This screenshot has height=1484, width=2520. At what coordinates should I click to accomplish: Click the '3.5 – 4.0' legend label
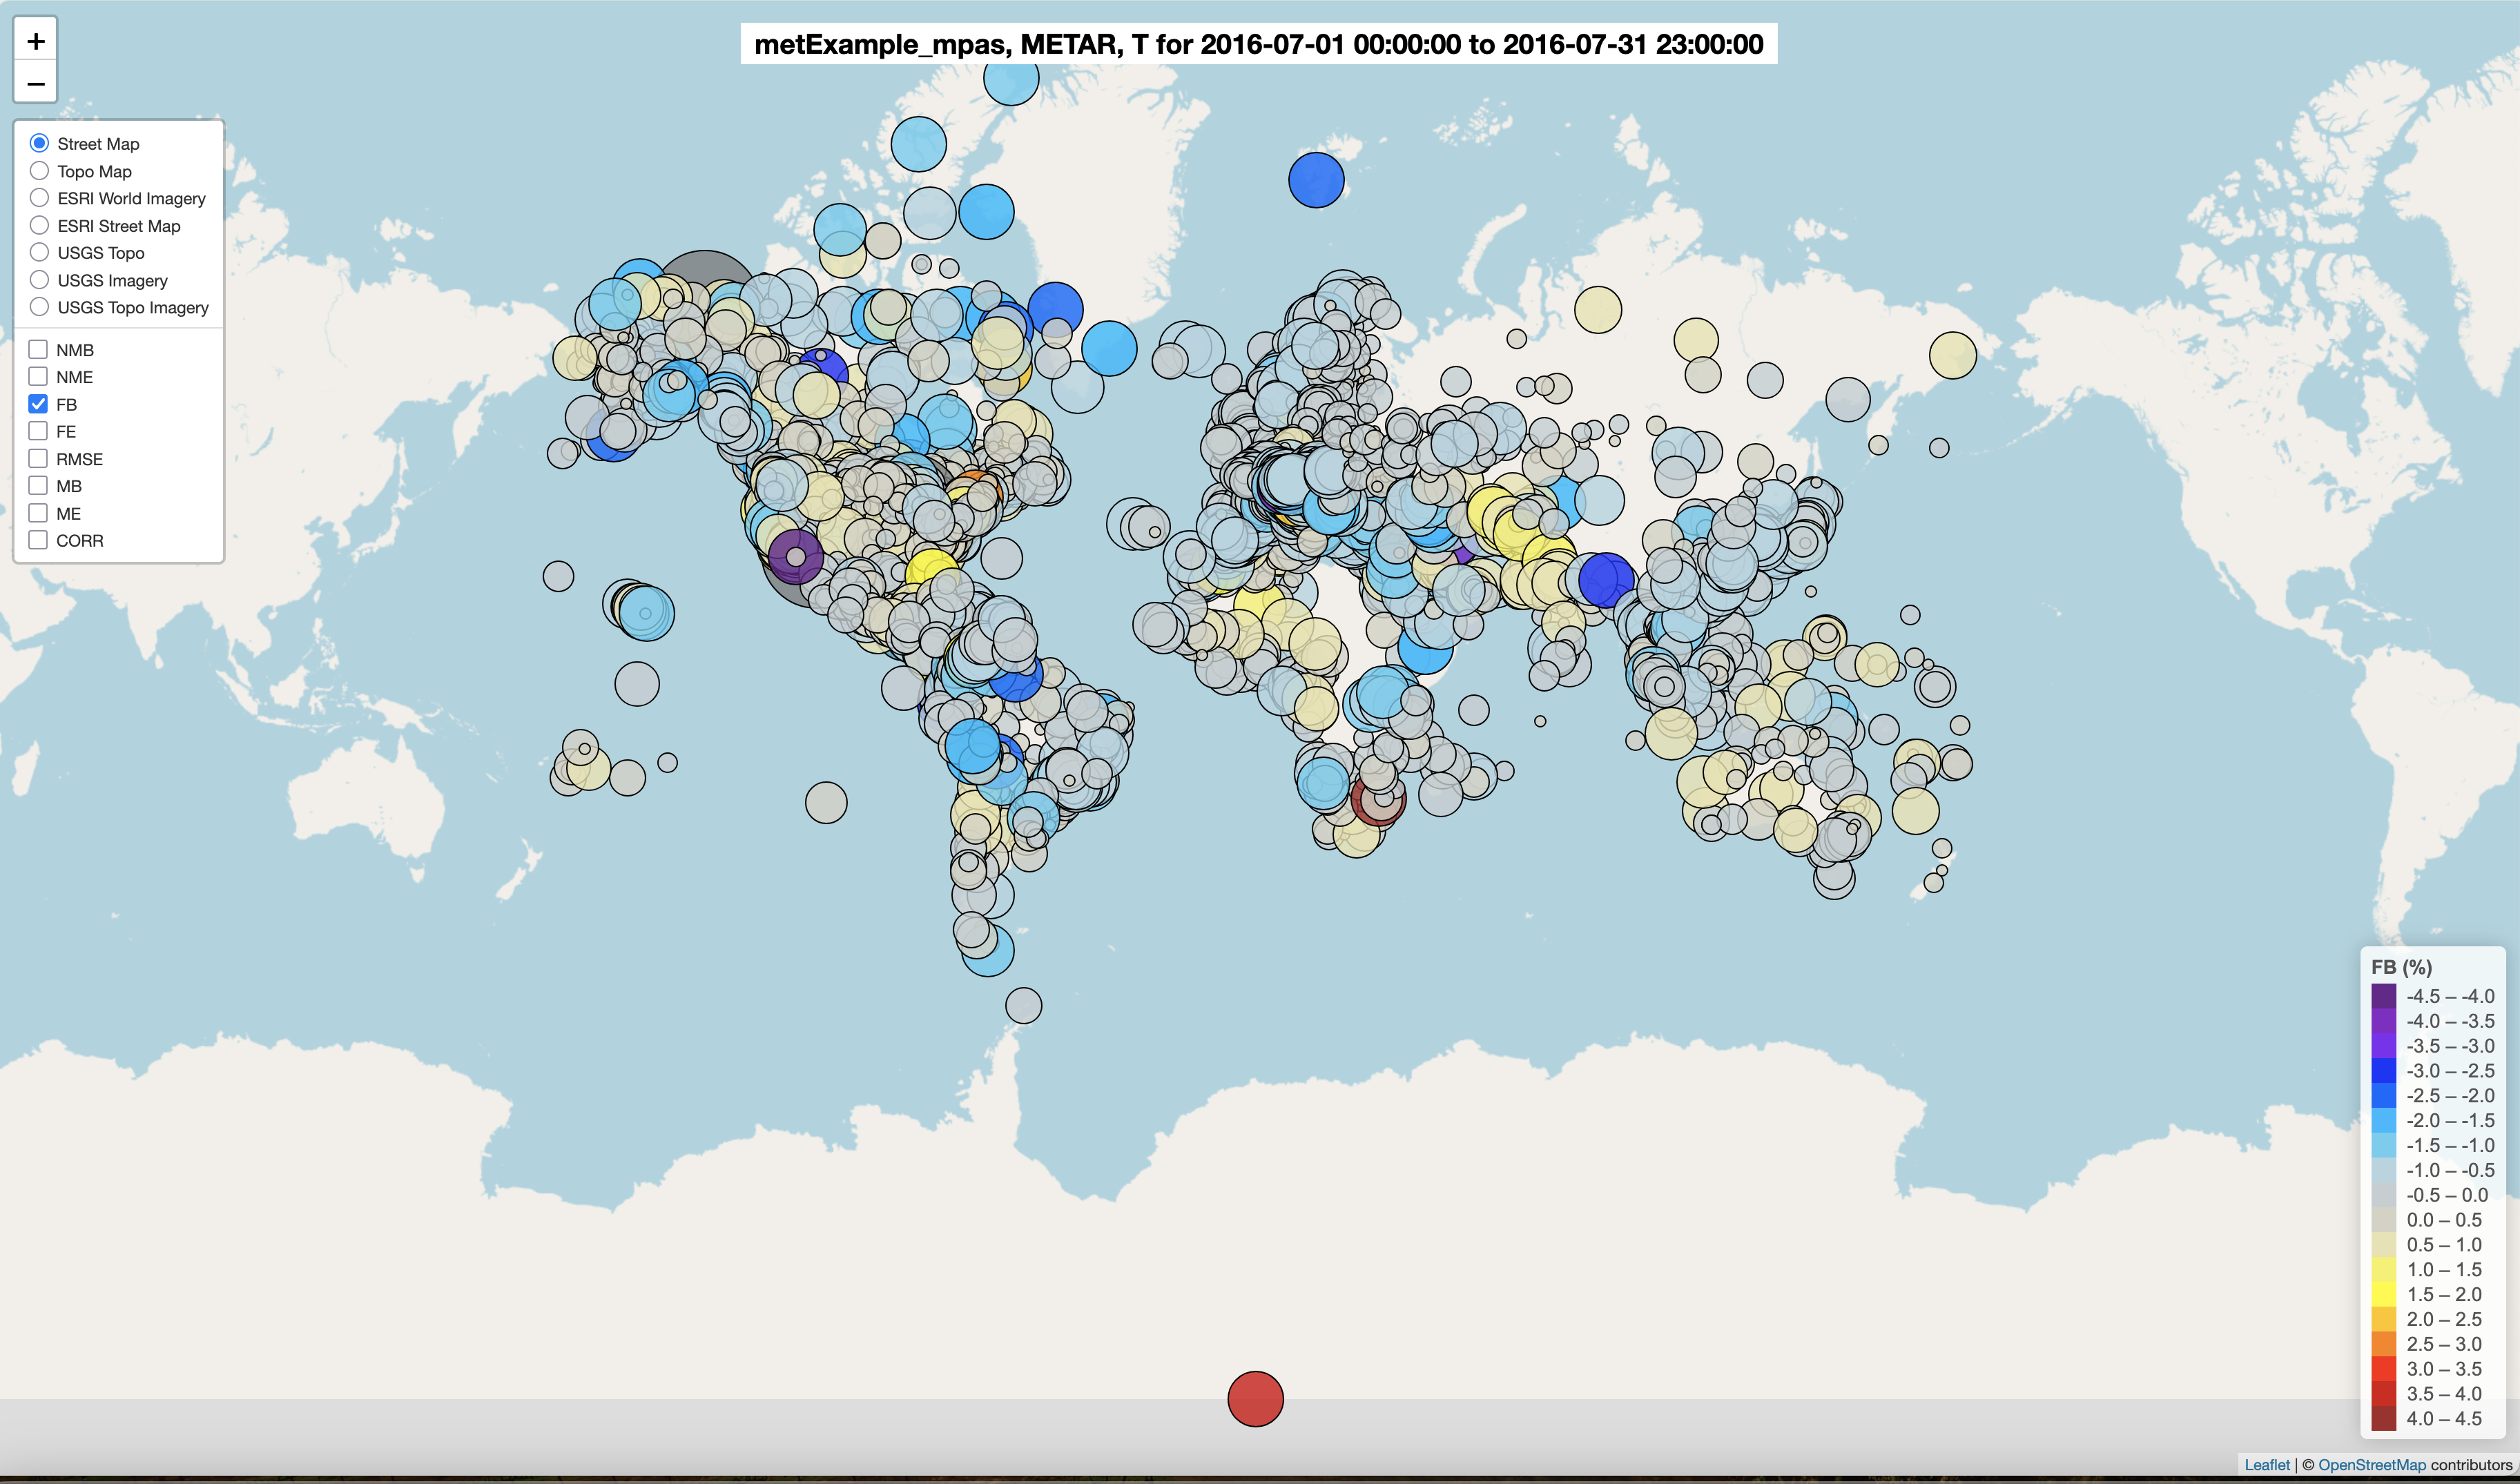point(2444,1393)
